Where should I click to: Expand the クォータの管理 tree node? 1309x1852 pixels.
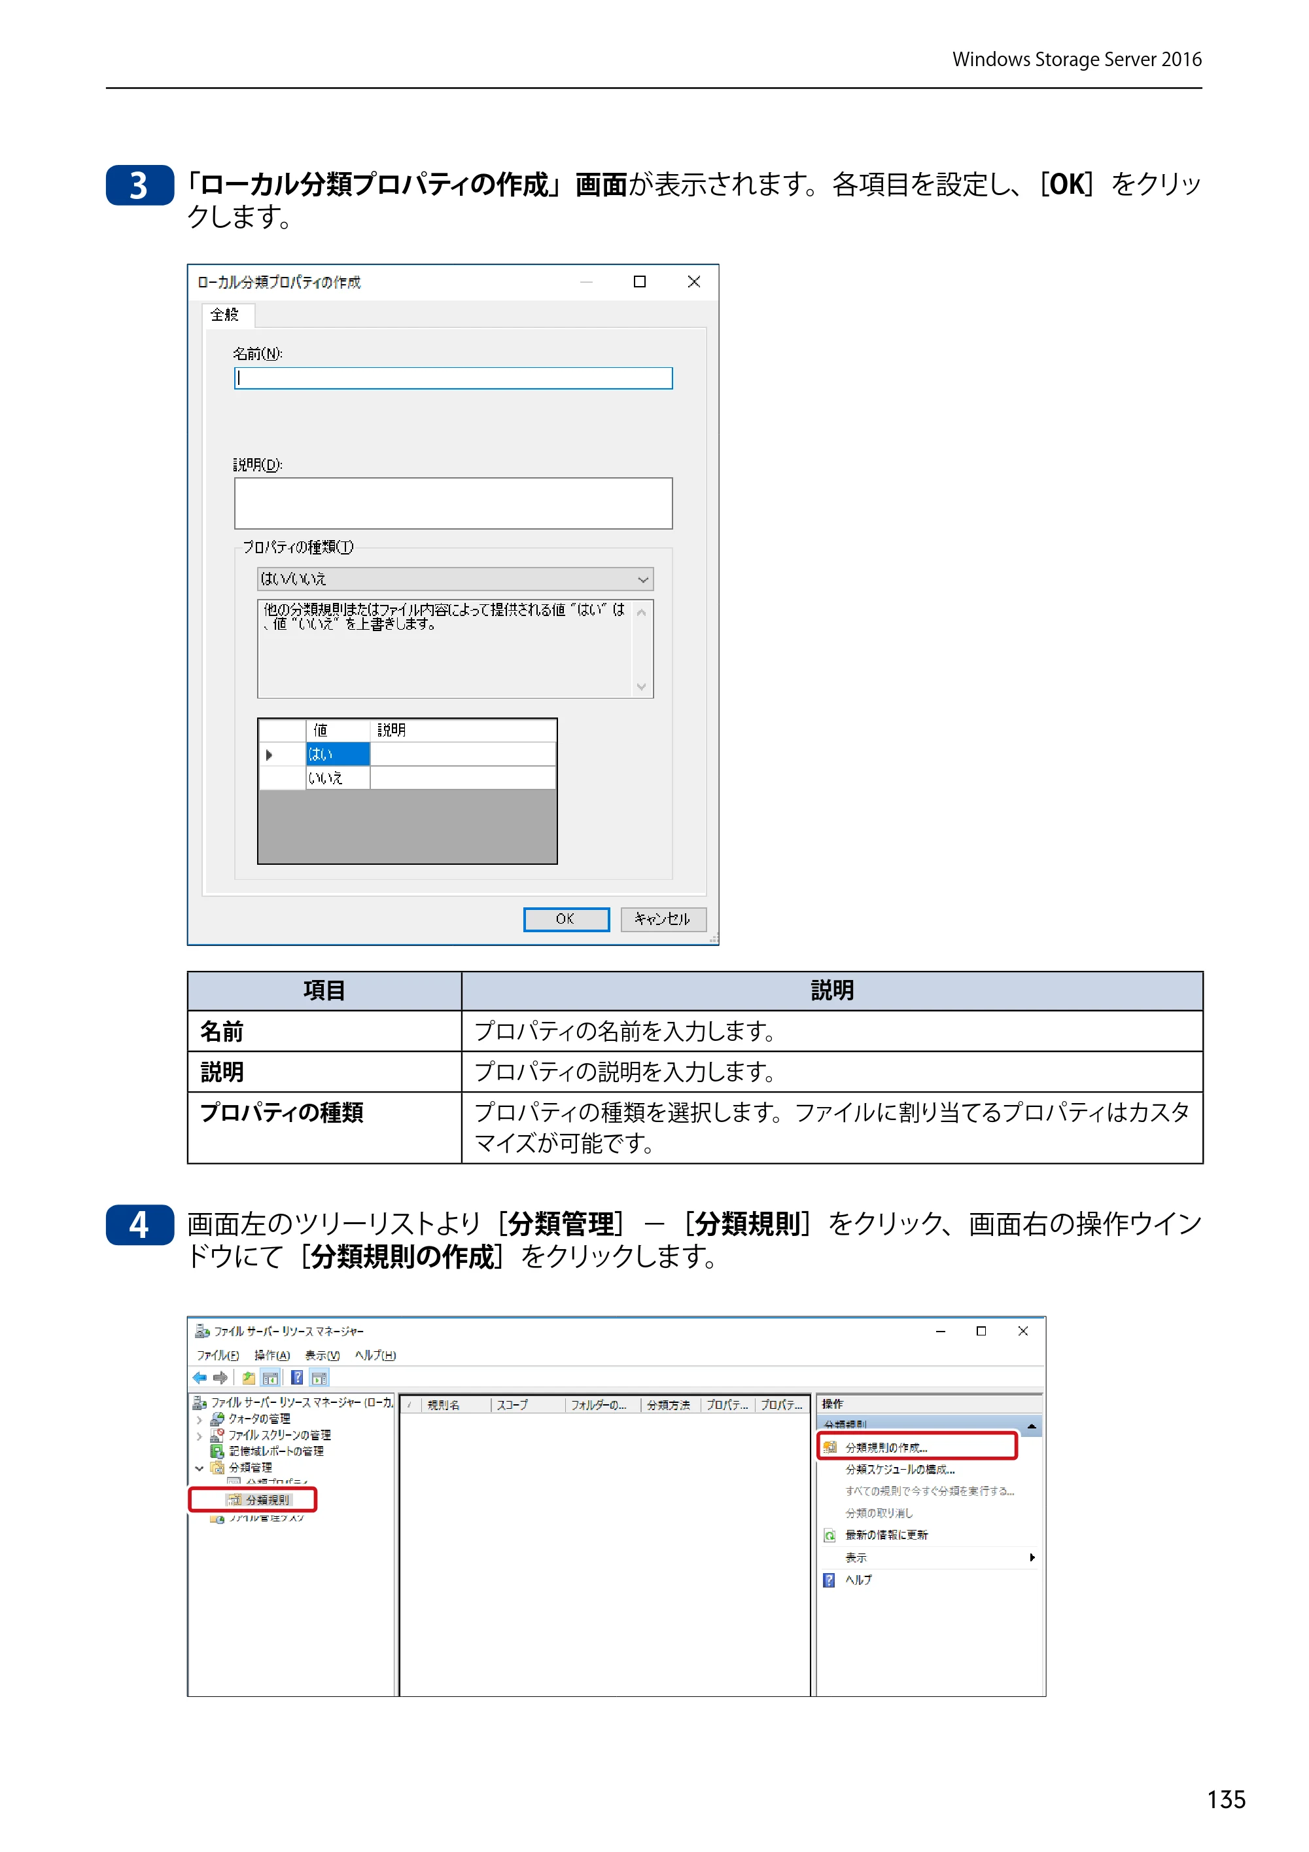click(x=199, y=1420)
